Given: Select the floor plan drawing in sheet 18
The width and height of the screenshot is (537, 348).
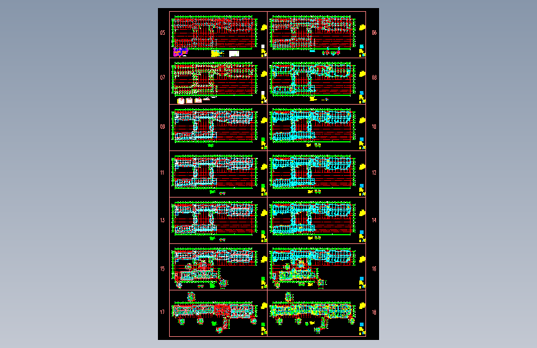Looking at the screenshot, I should (312, 313).
